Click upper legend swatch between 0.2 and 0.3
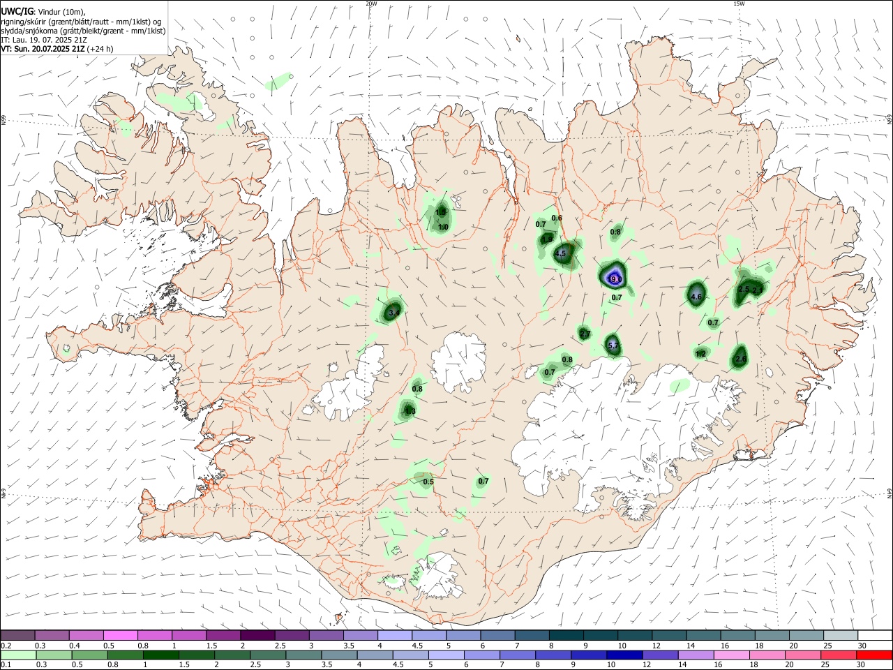This screenshot has width=893, height=670. click(x=17, y=636)
